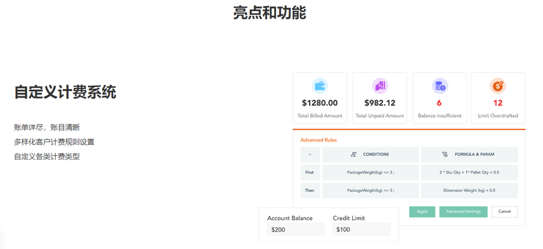Open Advanced Settings

(464, 212)
